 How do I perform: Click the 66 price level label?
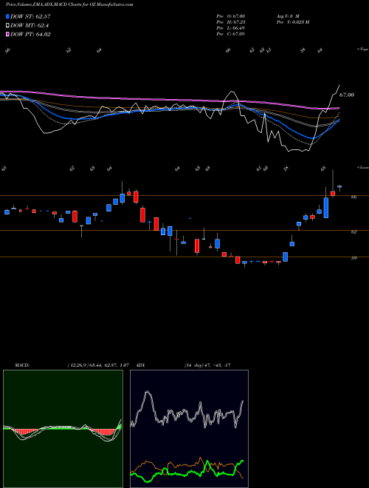point(354,197)
